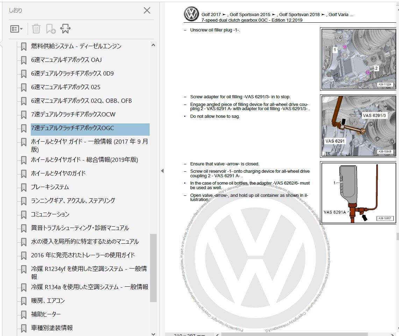This screenshot has height=336, width=399.
Task: Click bookmark icon beside 2016 年に発売されたトレーラー
Action: coord(24,256)
